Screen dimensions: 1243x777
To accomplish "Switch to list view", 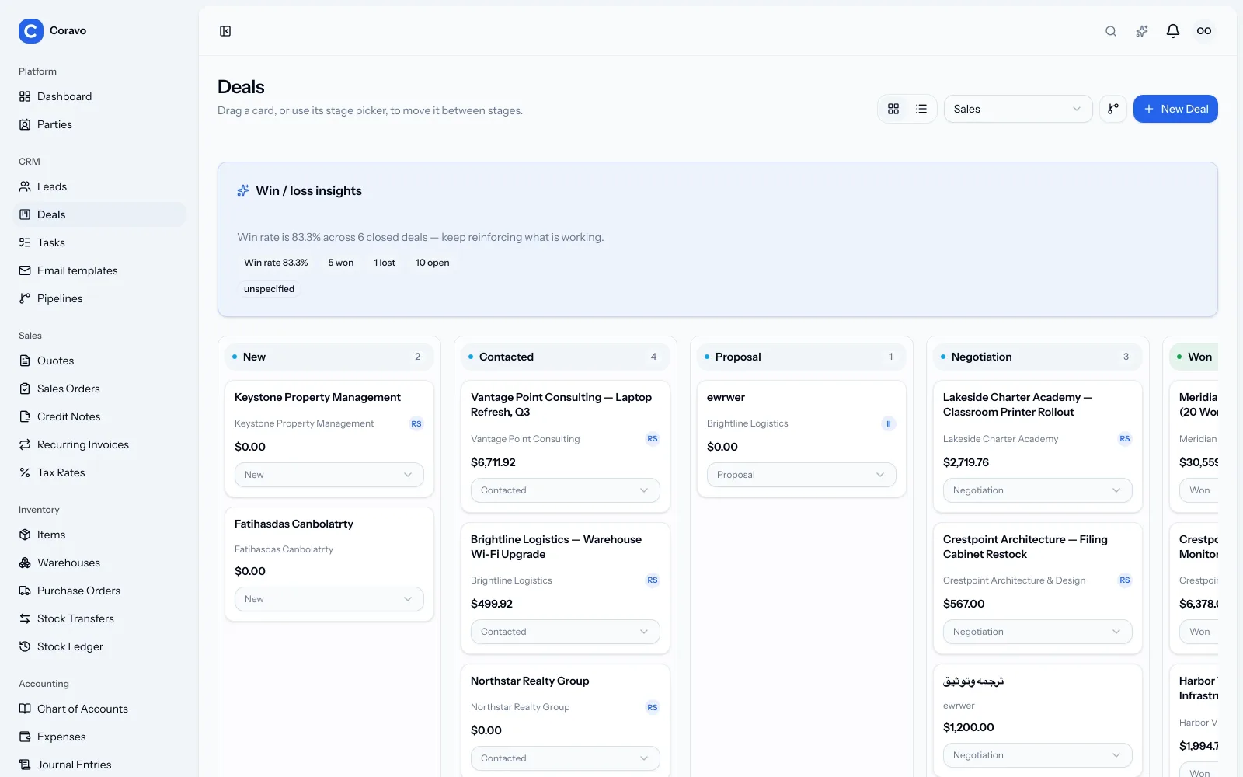I will (x=921, y=109).
